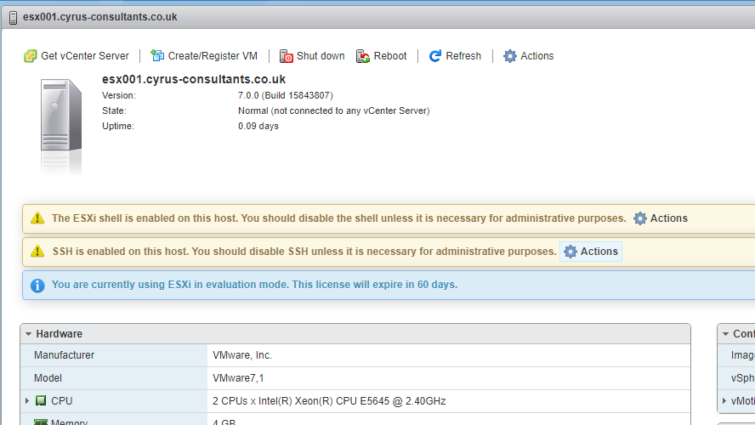Viewport: 755px width, 425px height.
Task: Click the Create/Register VM icon
Action: click(157, 56)
